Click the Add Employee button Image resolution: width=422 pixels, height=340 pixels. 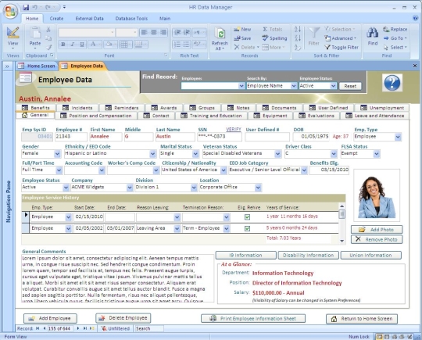(x=50, y=318)
